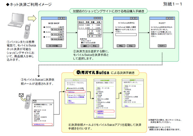This screenshot has height=136, width=193.
Task: Click the TOPへ button on the 申込完了 screen
Action: (162, 46)
